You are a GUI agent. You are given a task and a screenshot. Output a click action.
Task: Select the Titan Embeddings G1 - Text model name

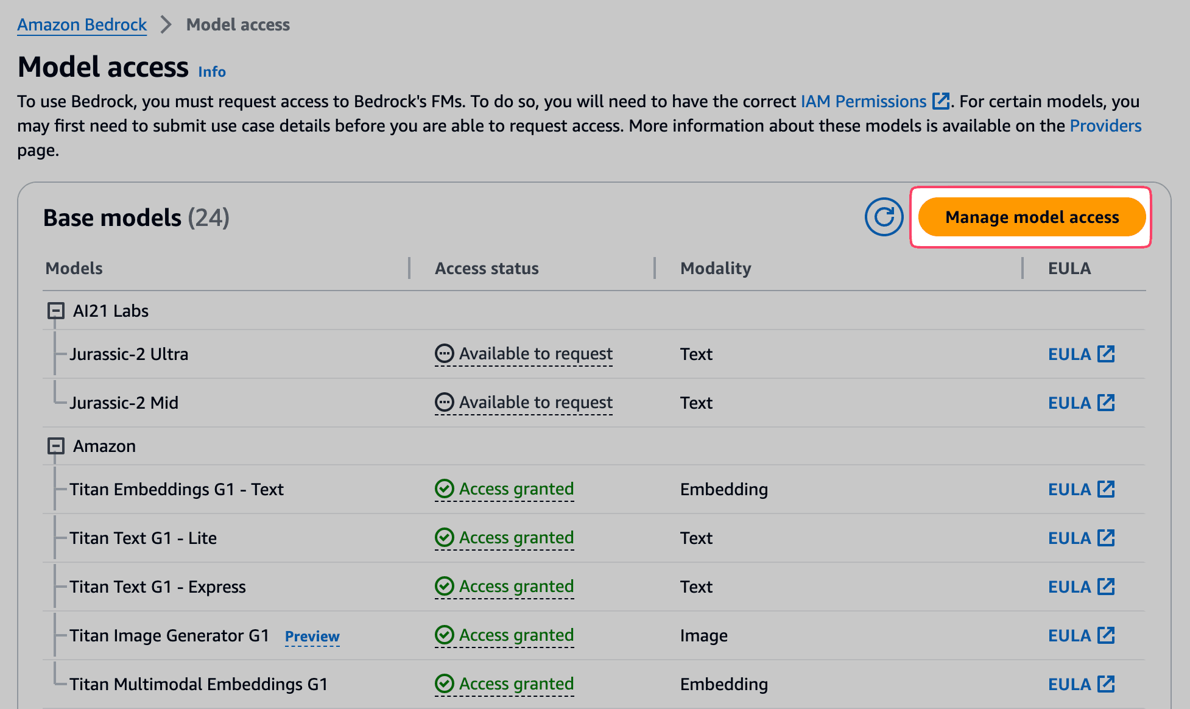pyautogui.click(x=177, y=489)
